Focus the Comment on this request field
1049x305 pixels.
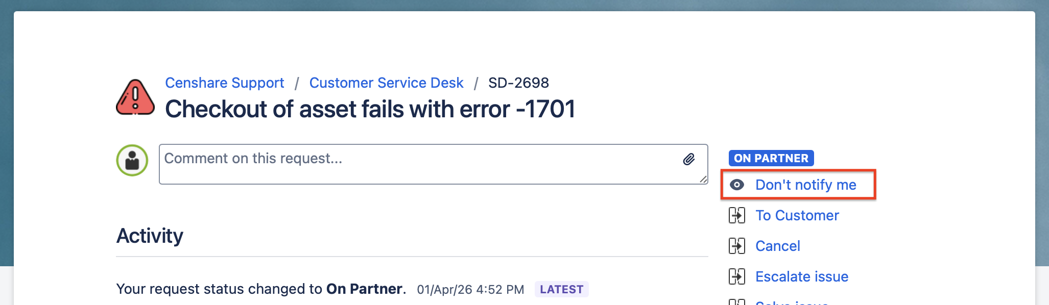(419, 164)
